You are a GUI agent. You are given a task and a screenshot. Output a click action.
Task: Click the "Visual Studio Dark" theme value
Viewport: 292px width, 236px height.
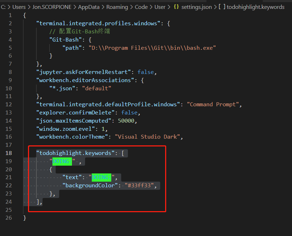pyautogui.click(x=148, y=136)
